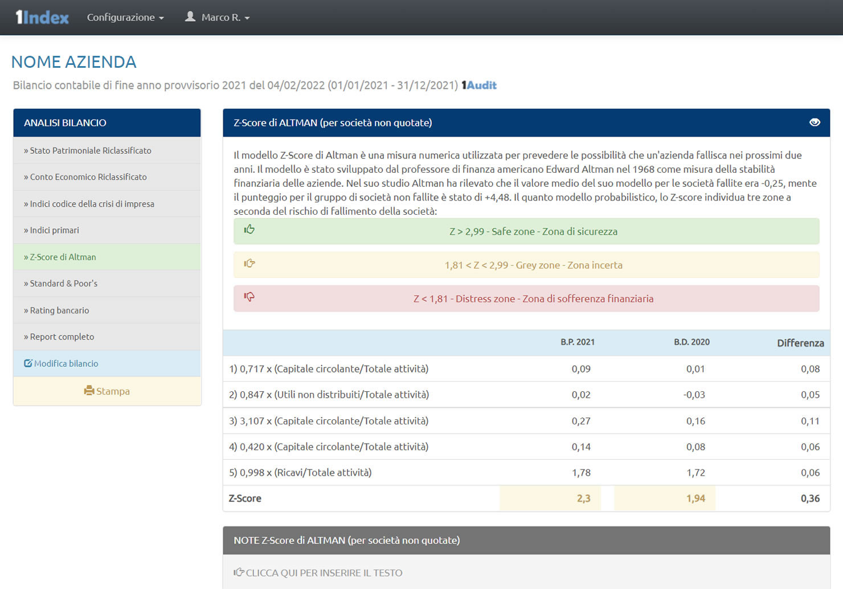The width and height of the screenshot is (843, 589).
Task: Click NOTE Z-Score di ALTMAN header
Action: 526,540
